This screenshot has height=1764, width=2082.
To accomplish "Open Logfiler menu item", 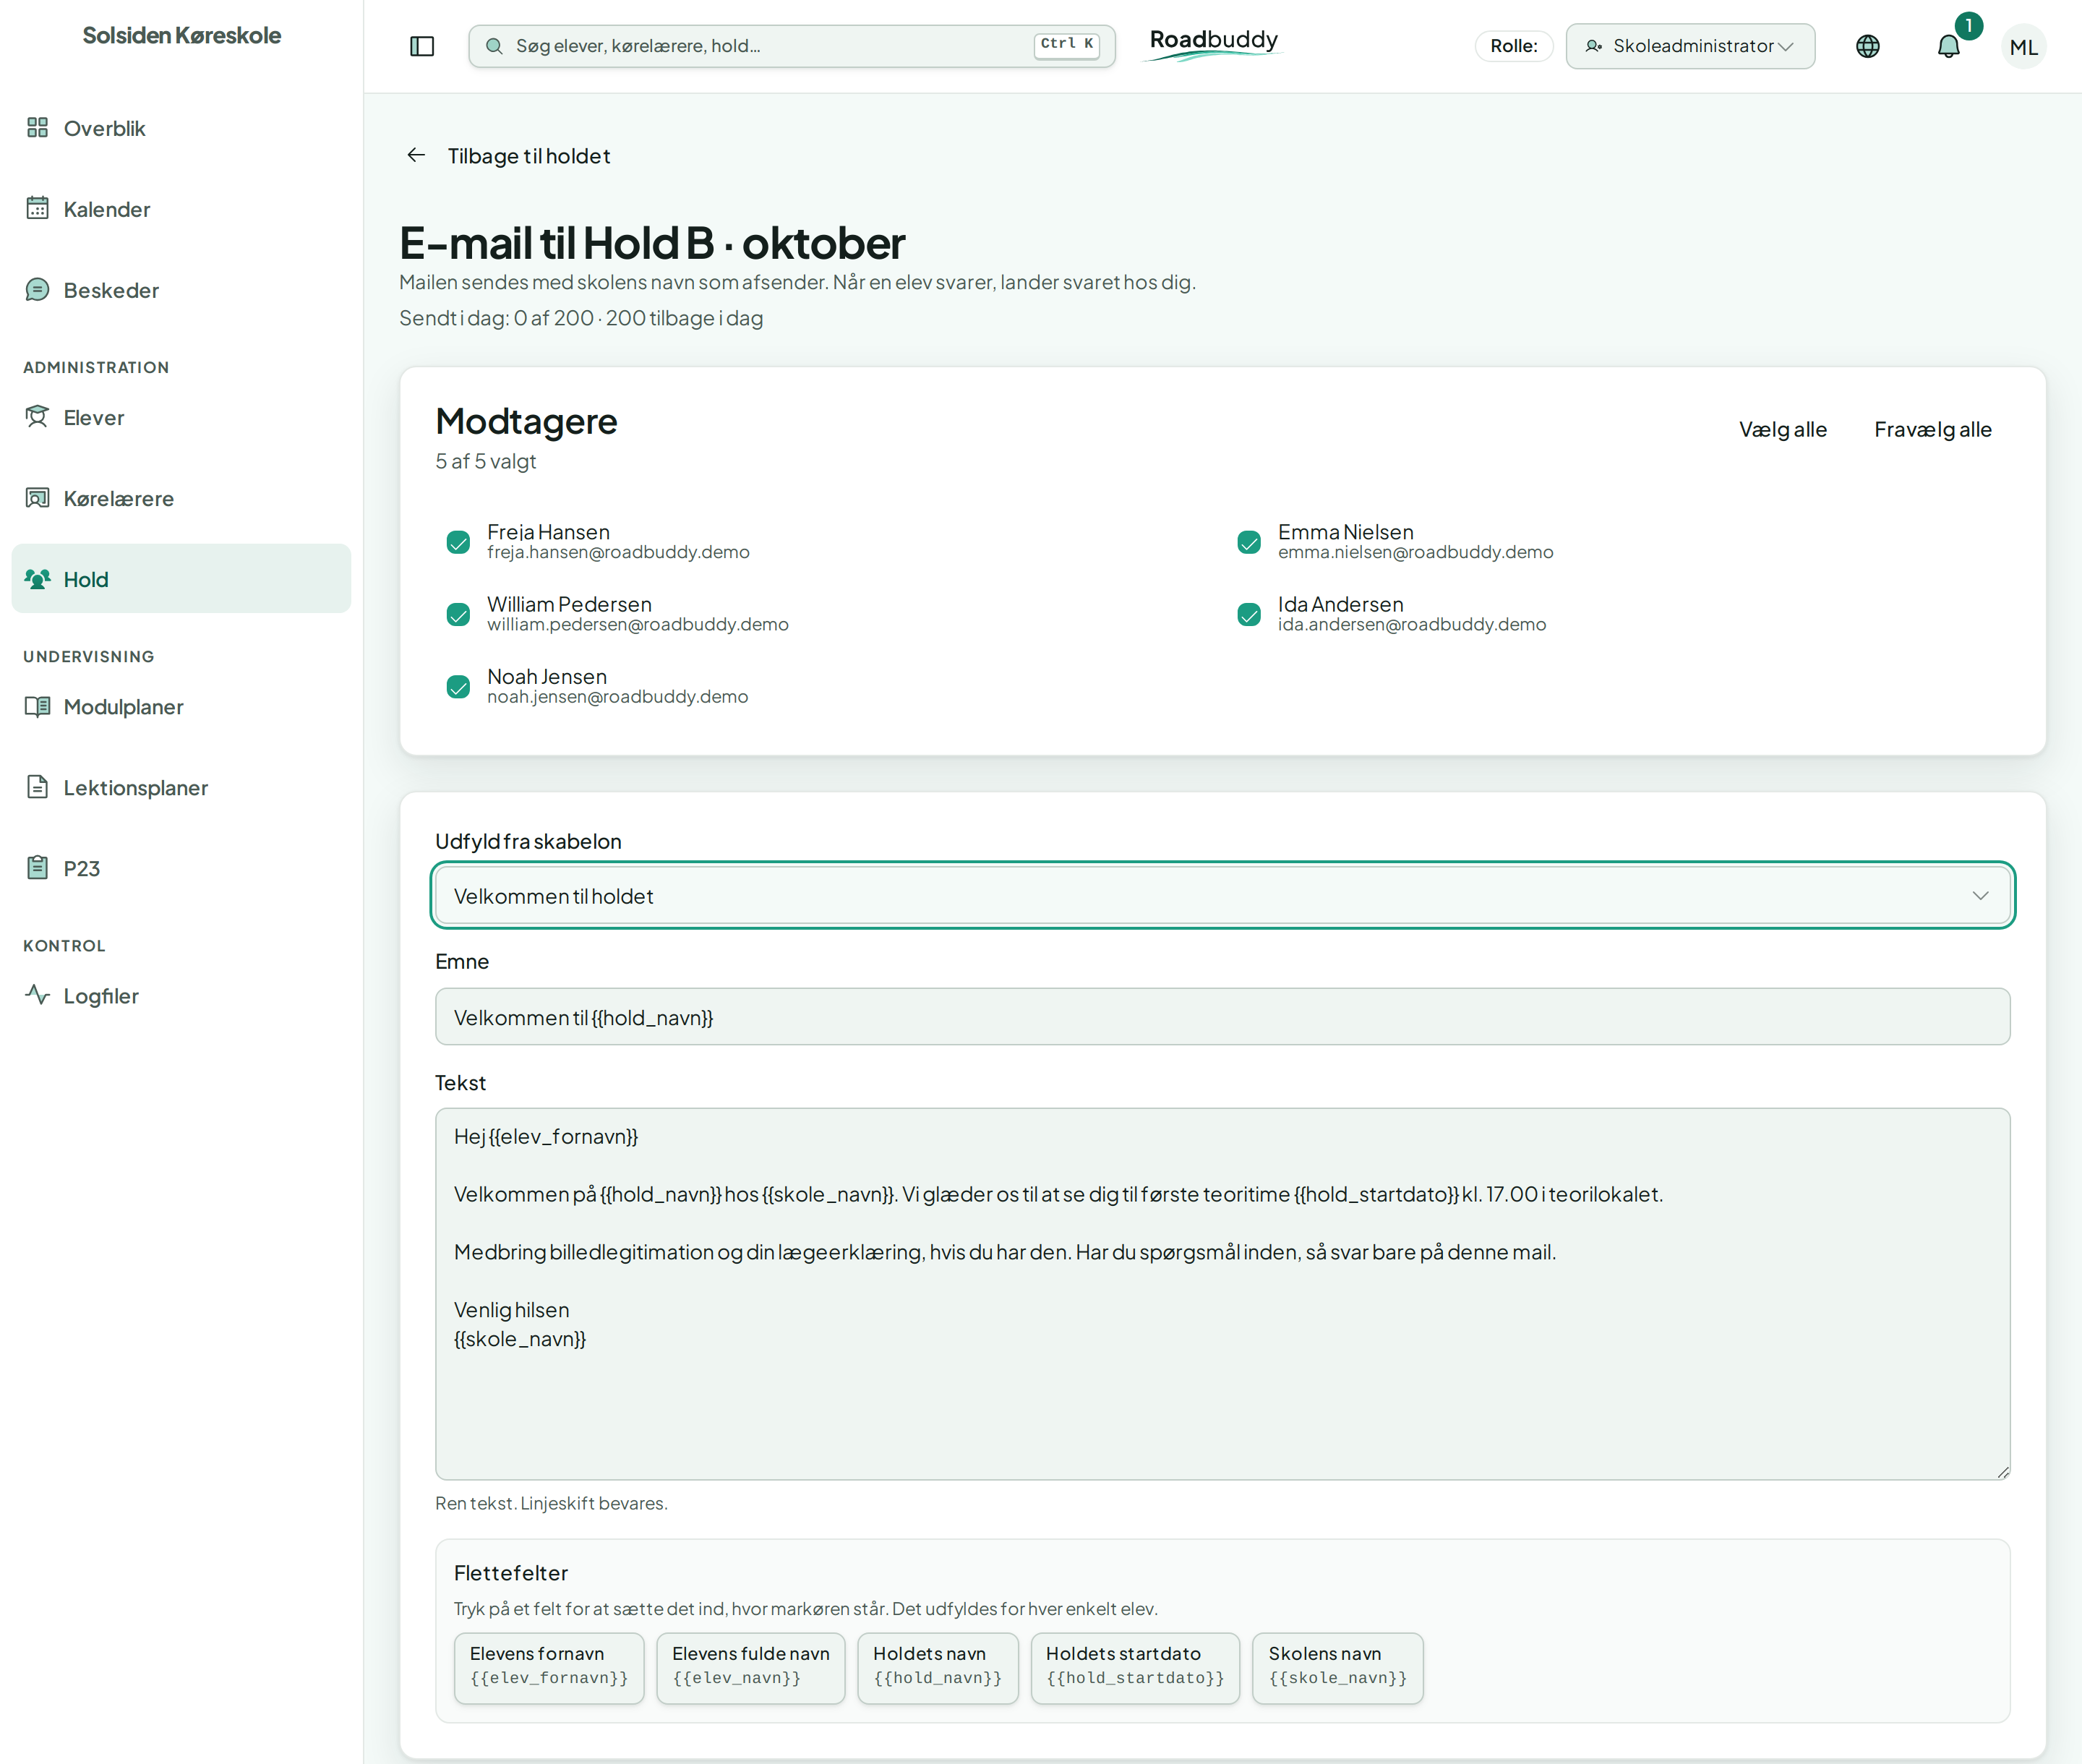I will [x=181, y=996].
